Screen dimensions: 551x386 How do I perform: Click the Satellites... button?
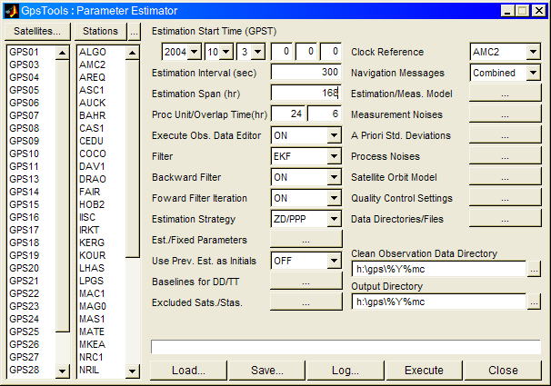pos(37,31)
